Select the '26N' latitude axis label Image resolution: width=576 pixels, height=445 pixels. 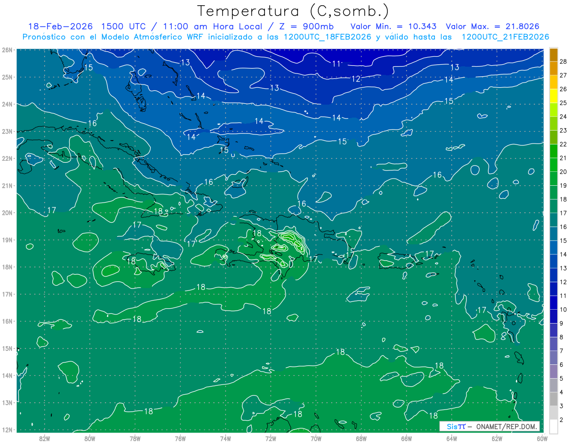[x=7, y=50]
